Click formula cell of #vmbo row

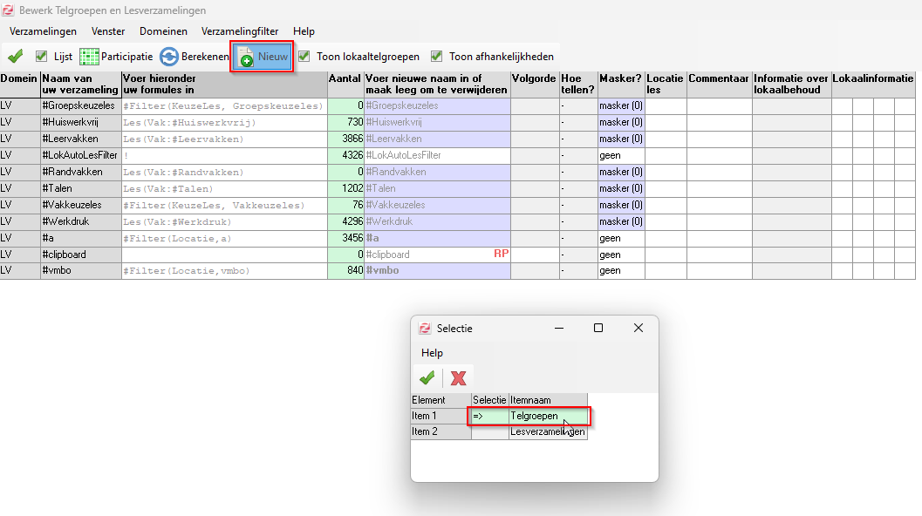click(223, 271)
